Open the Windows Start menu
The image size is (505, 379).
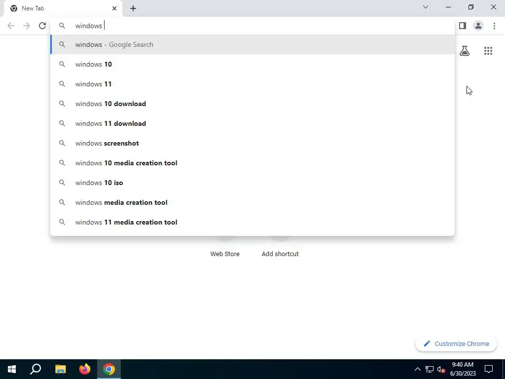coord(12,369)
